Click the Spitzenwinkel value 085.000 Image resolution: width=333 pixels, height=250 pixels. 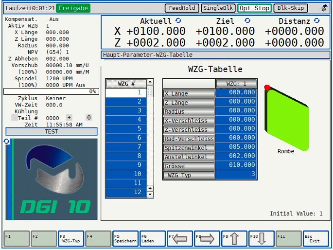tap(236, 147)
